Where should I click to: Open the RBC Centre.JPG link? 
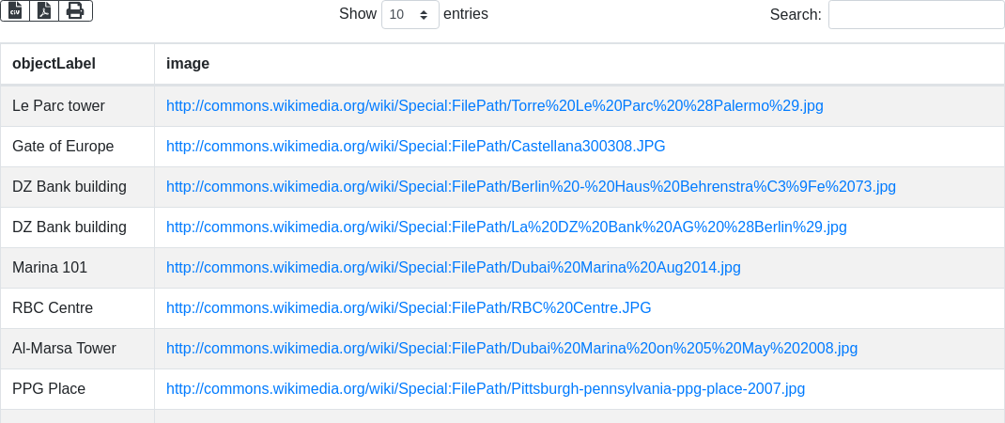409,308
